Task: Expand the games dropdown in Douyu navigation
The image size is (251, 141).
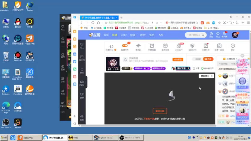Action: point(143,35)
